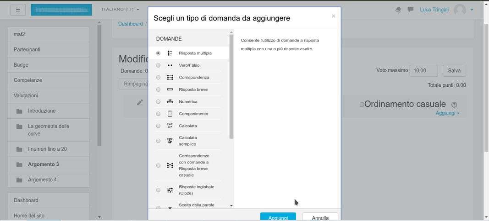Select the Risposta breve radio button
Viewport: 489px width, 221px height.
(158, 89)
